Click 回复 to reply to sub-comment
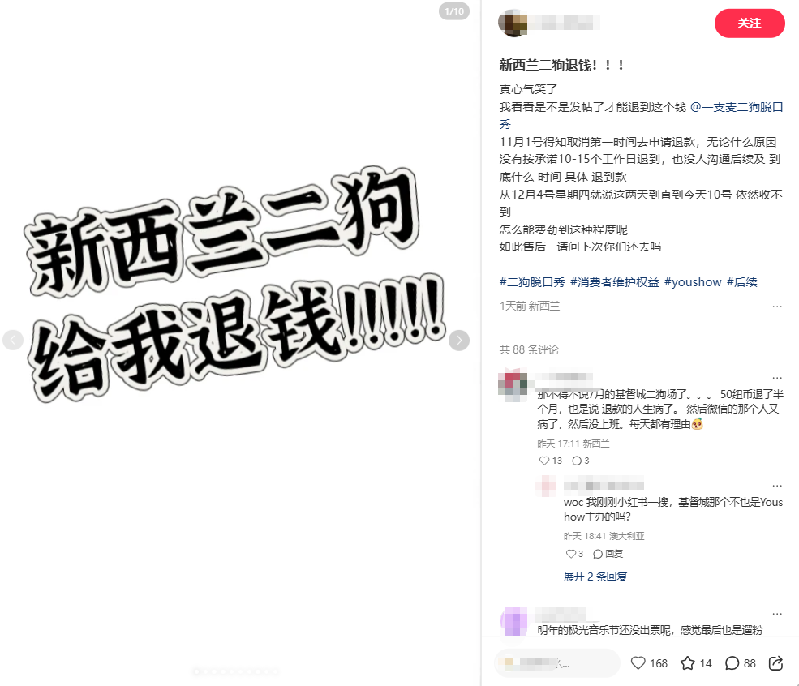 608,554
